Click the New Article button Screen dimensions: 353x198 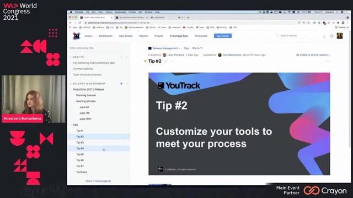point(223,36)
